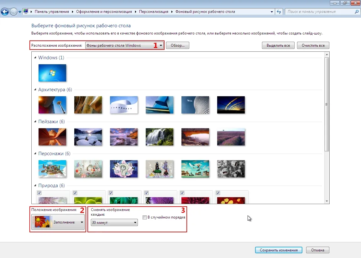
Task: Click the wallpaper list scrollbar up arrow
Action: coord(327,55)
